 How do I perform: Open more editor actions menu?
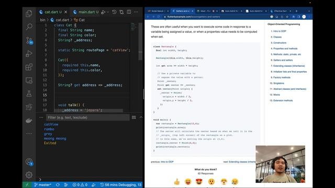tap(136, 12)
